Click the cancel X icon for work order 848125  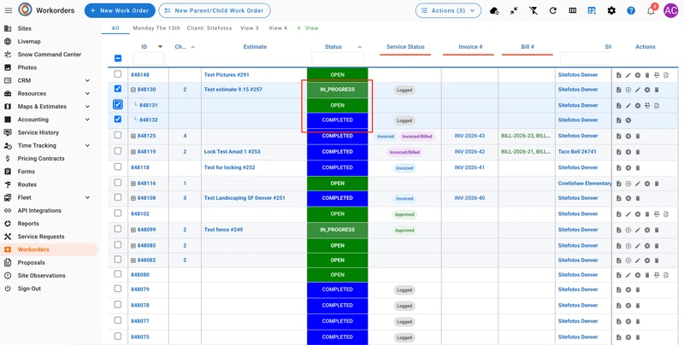pyautogui.click(x=628, y=137)
